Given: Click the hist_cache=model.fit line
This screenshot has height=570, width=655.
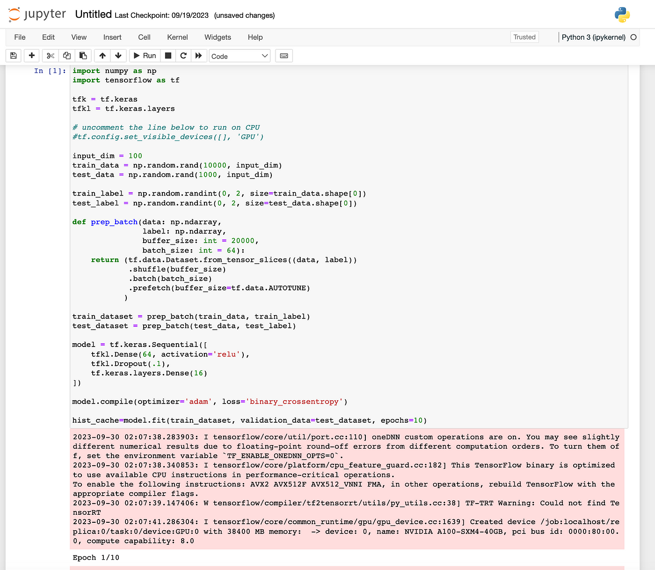Looking at the screenshot, I should 249,420.
